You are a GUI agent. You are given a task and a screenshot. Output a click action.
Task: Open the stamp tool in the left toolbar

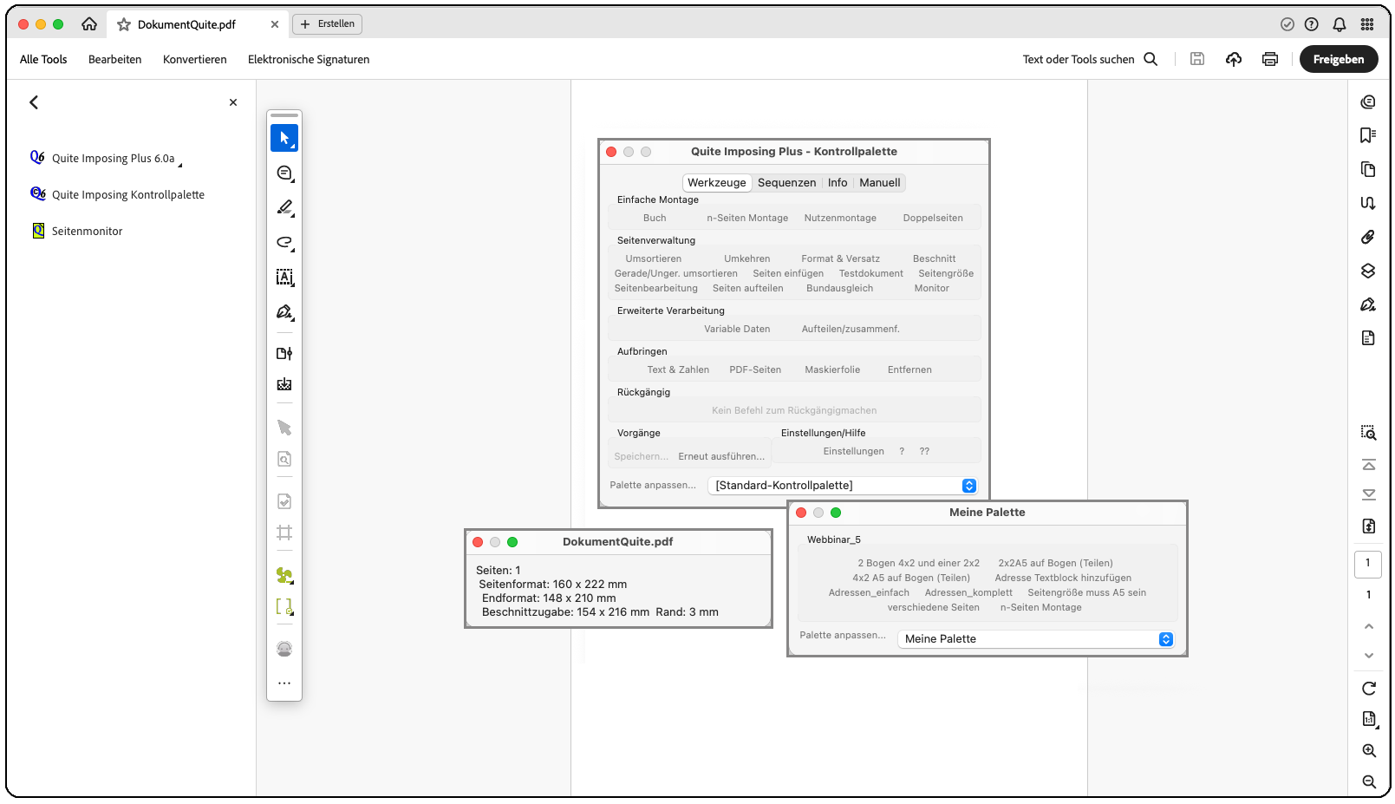[284, 384]
